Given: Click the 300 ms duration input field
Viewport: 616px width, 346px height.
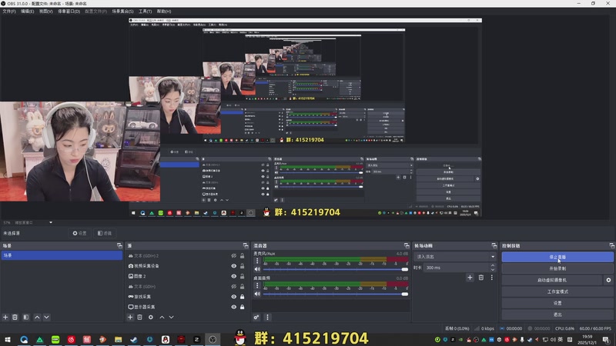Looking at the screenshot, I should coord(457,268).
